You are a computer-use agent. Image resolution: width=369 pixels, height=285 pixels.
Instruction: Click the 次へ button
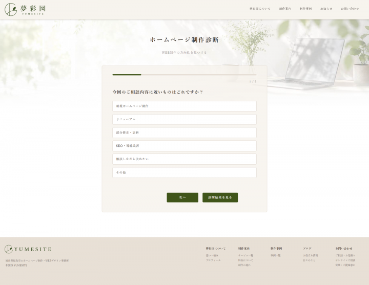pos(182,198)
